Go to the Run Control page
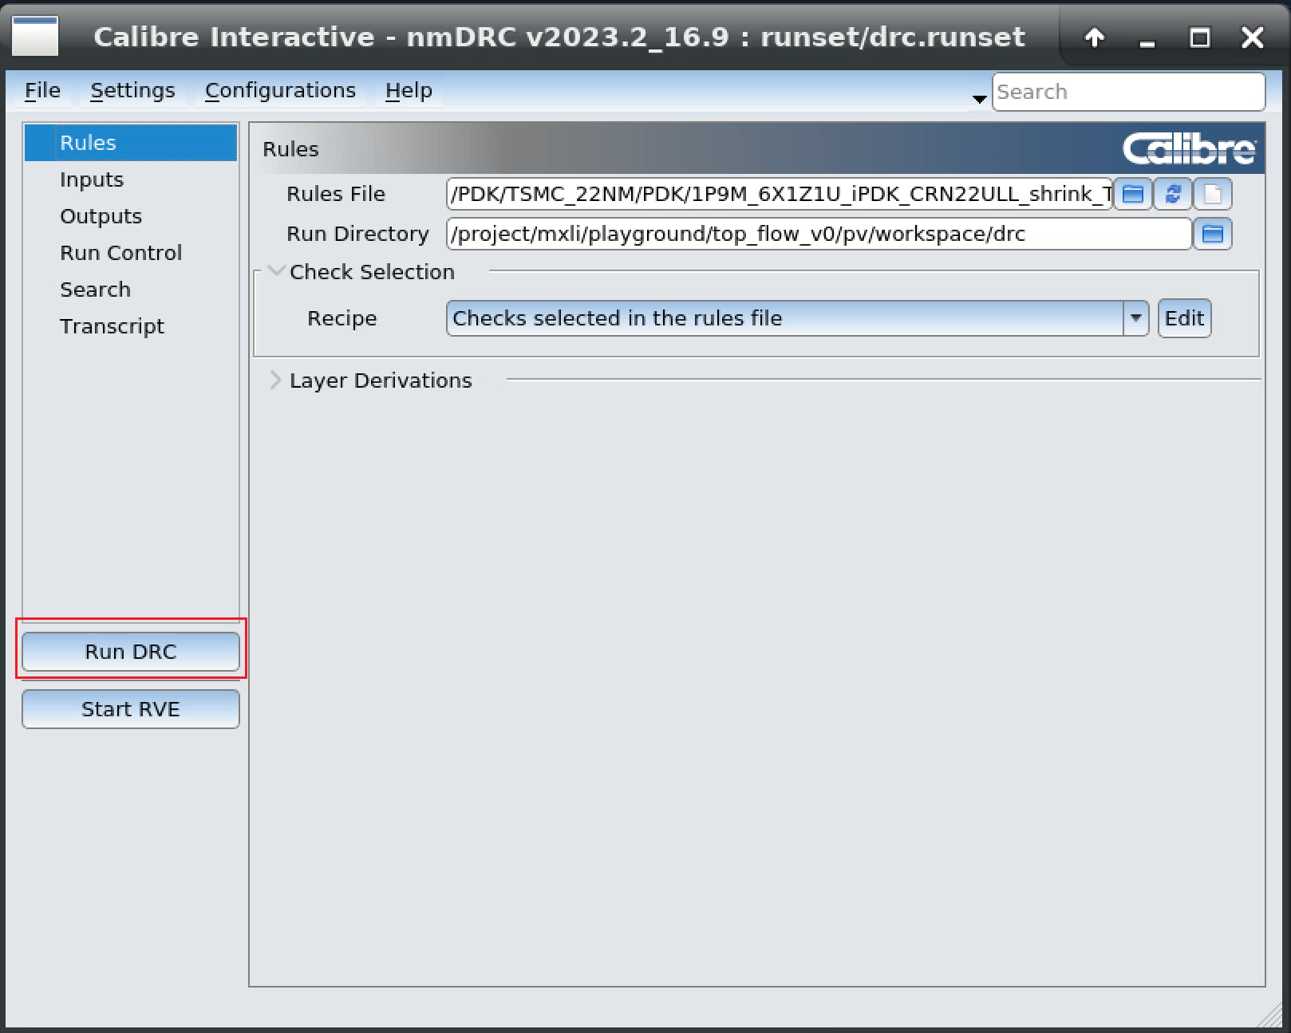This screenshot has height=1033, width=1291. pyautogui.click(x=120, y=253)
